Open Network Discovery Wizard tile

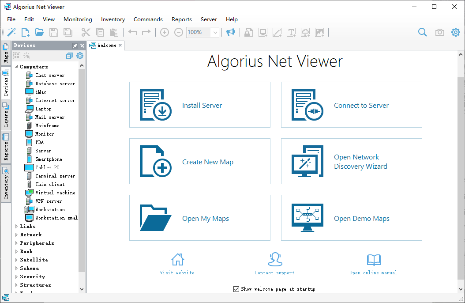click(352, 161)
